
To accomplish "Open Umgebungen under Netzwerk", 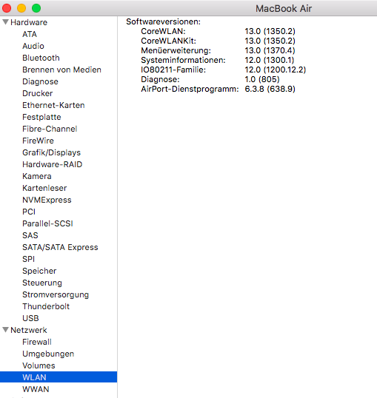I will coord(48,354).
